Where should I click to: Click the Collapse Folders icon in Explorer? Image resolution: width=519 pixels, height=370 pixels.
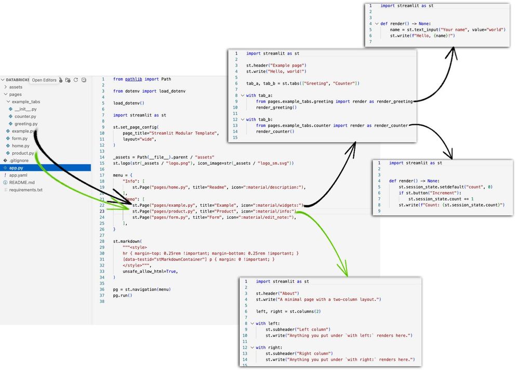pyautogui.click(x=84, y=80)
